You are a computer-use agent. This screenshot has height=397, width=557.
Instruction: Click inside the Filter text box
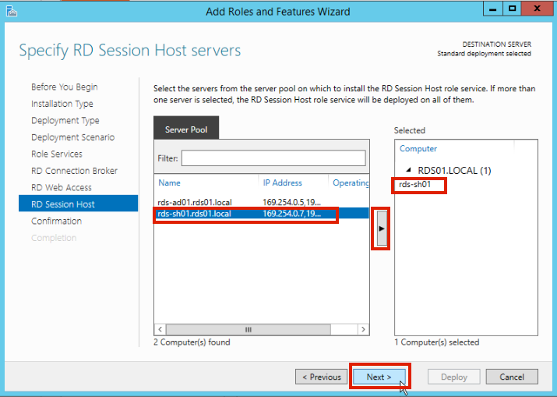click(x=273, y=158)
